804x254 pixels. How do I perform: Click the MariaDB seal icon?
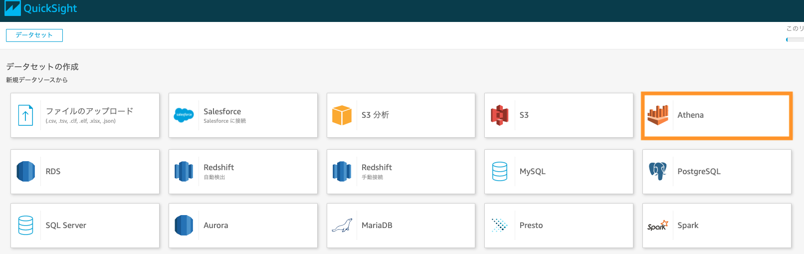tap(342, 226)
